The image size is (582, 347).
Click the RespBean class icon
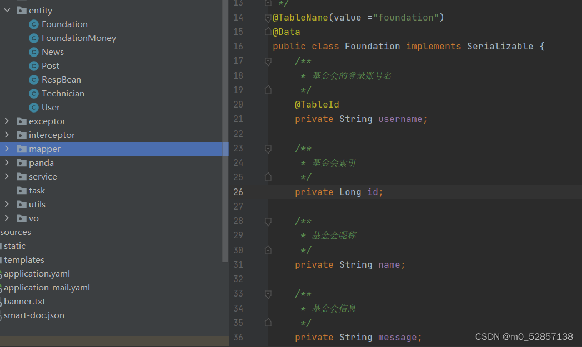[x=33, y=79]
